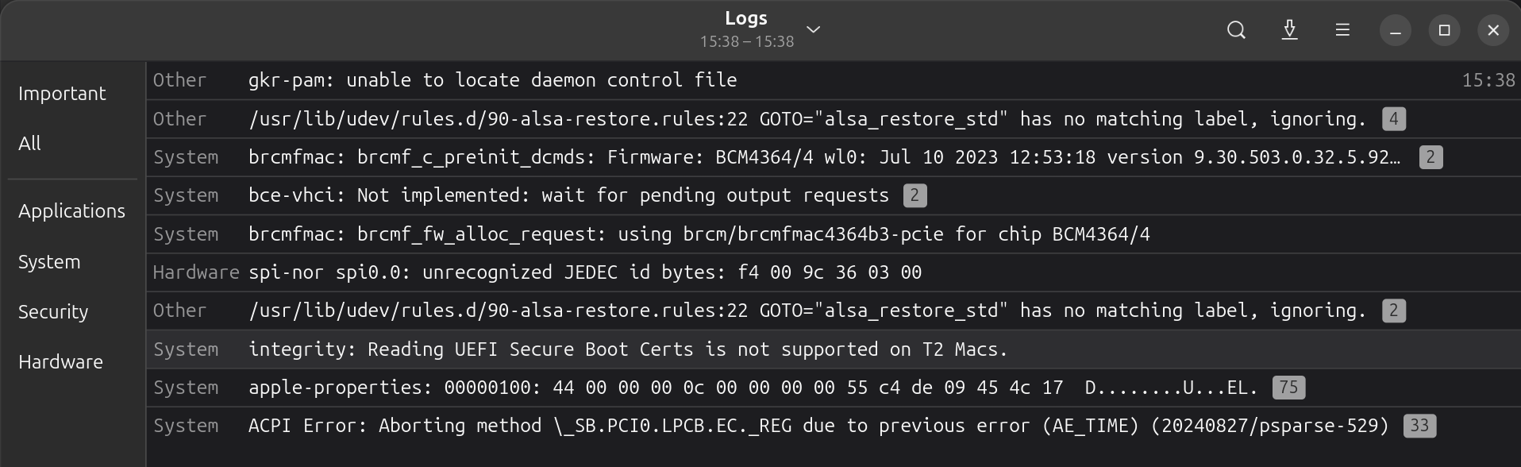Select the Important category

point(62,94)
